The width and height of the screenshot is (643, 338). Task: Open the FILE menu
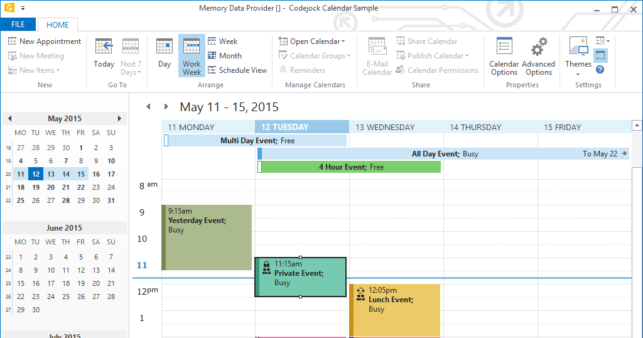point(18,25)
